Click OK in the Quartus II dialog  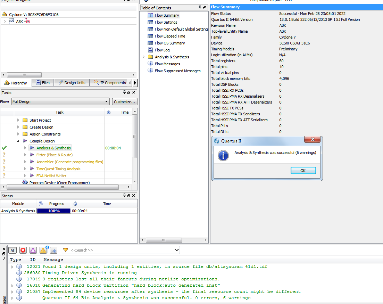click(303, 171)
